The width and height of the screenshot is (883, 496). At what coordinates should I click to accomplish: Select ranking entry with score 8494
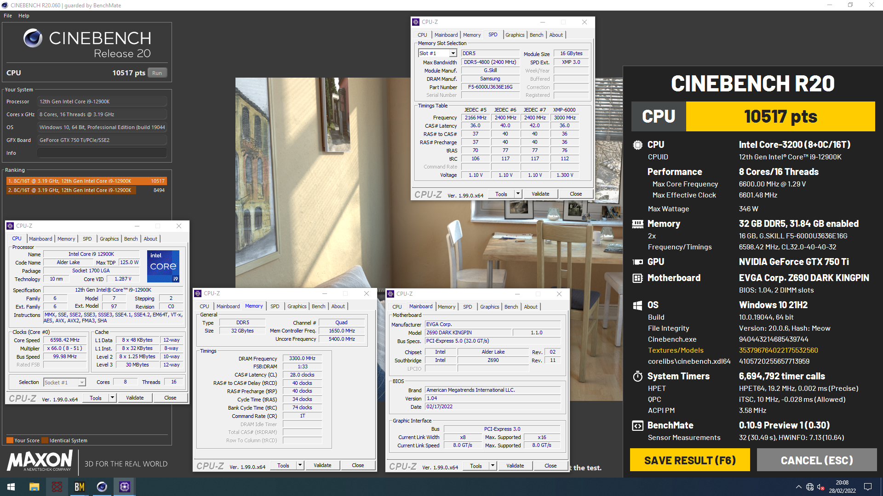tap(86, 190)
